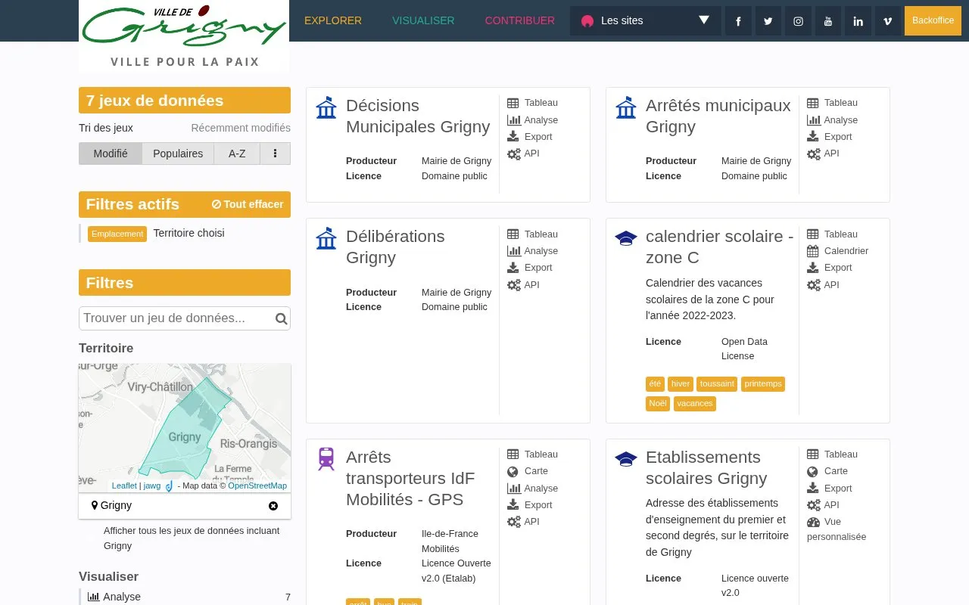Click the Arrêts transporteurs train icon

click(x=326, y=458)
